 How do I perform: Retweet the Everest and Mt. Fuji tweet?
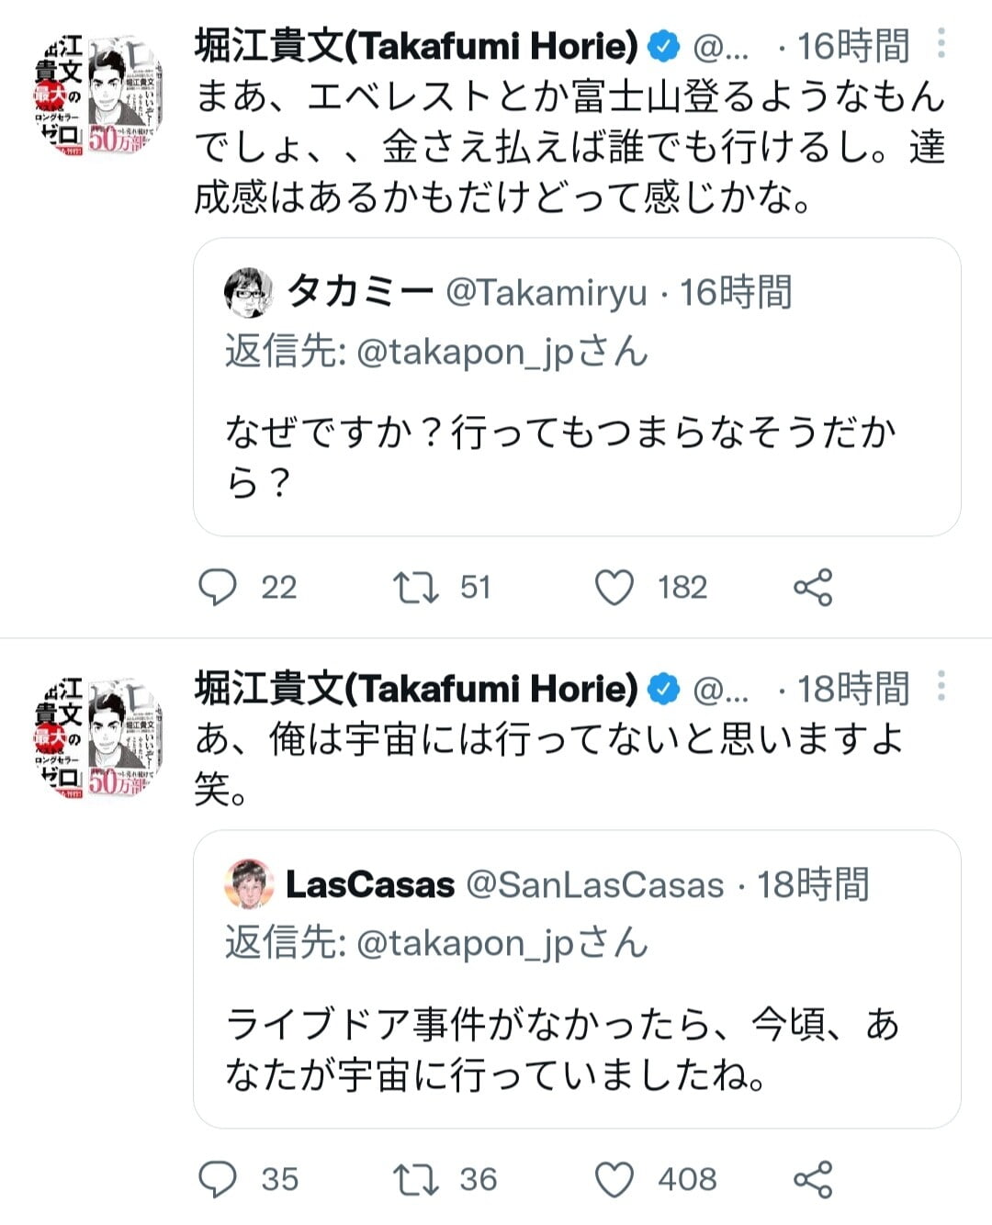click(415, 588)
